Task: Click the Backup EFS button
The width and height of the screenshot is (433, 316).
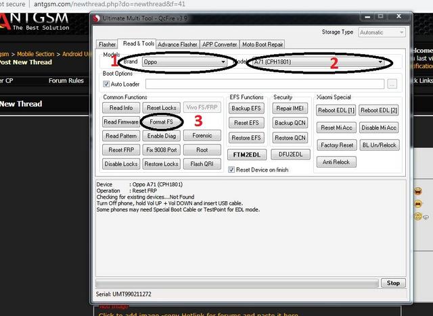Action: tap(246, 108)
